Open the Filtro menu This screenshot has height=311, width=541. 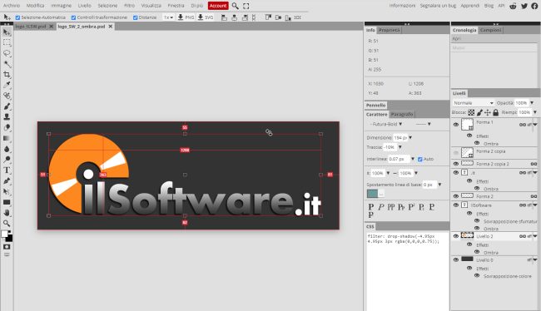click(129, 6)
